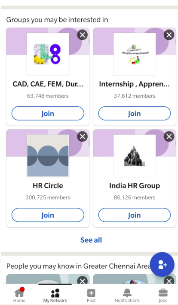Image resolution: width=178 pixels, height=305 pixels.
Task: Close the India HR Group card
Action: (169, 137)
